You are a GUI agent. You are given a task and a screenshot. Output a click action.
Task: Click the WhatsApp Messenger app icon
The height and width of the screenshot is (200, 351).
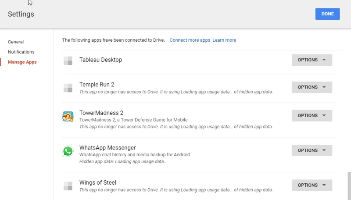click(x=68, y=151)
